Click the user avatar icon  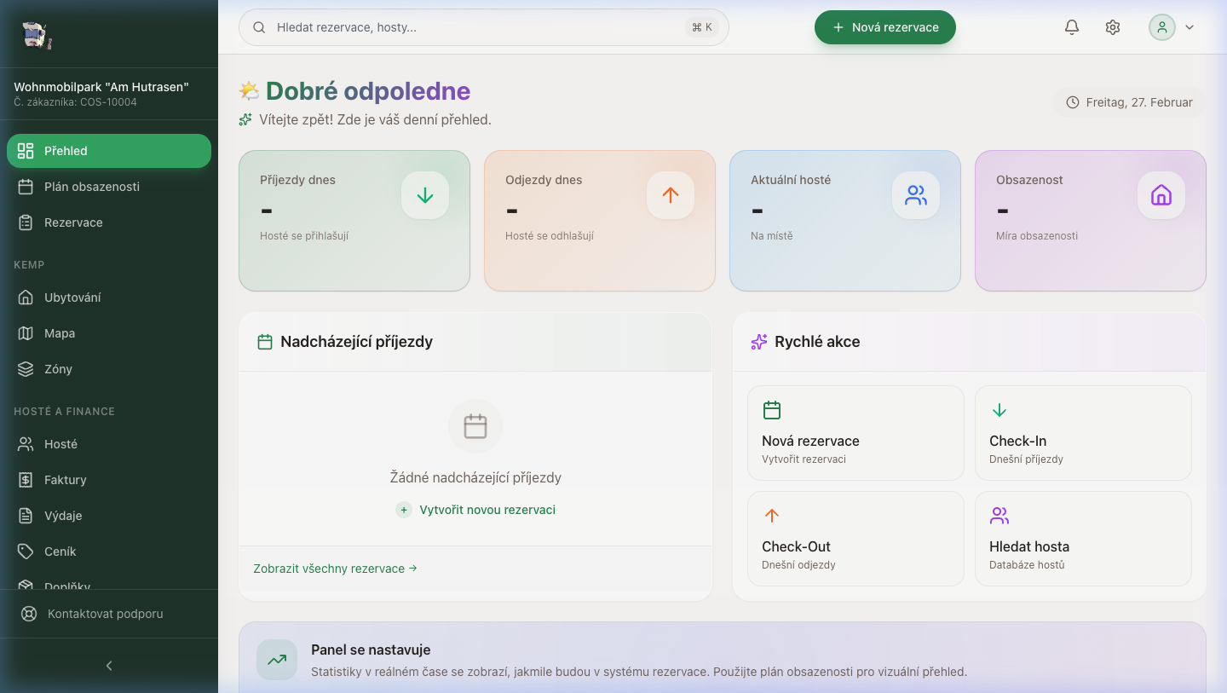tap(1161, 26)
